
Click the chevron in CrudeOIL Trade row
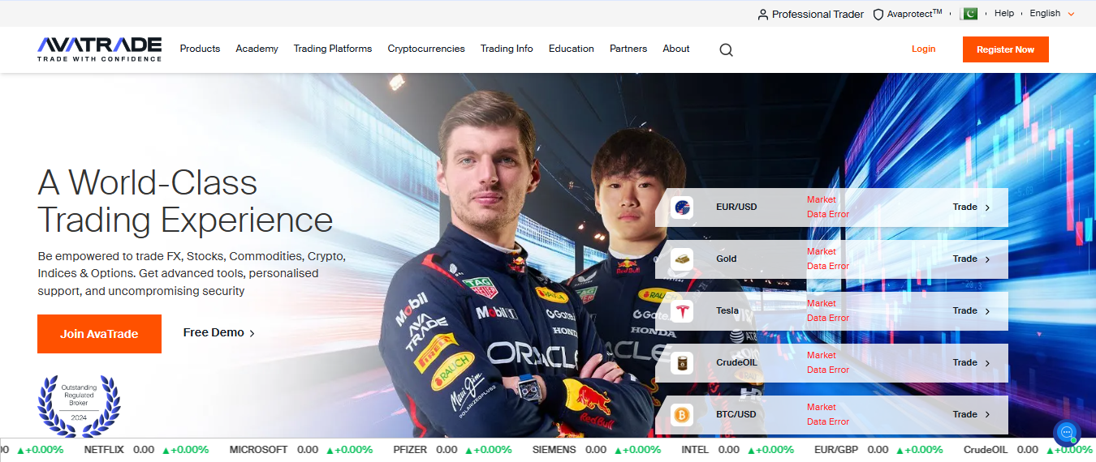tap(987, 364)
